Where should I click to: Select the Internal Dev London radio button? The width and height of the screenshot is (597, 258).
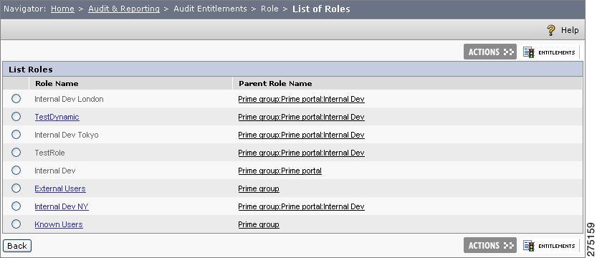[x=16, y=99]
